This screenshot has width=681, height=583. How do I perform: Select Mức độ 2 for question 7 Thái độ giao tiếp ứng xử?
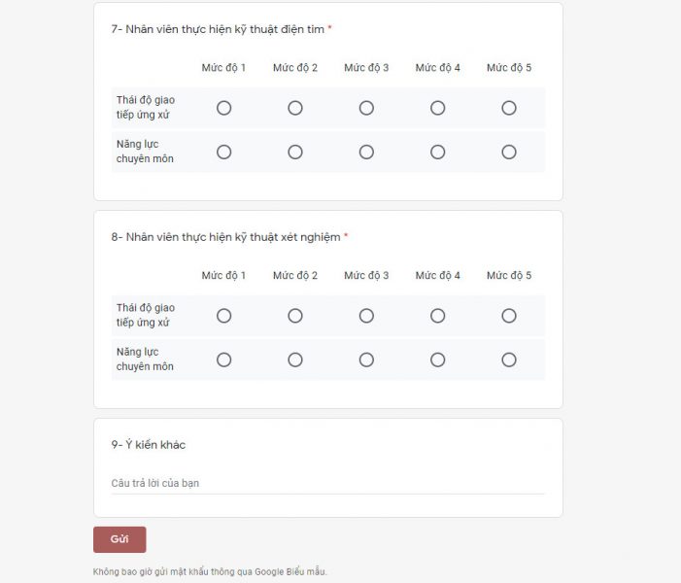tap(295, 108)
